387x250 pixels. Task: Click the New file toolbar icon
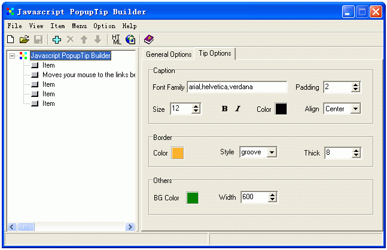point(11,39)
